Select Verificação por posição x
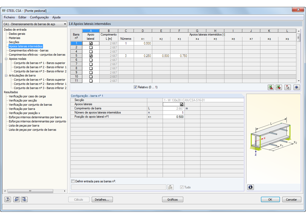This screenshot has width=306, height=219. tap(25, 113)
